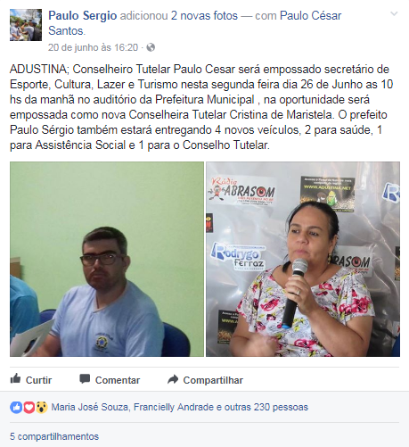Click the wow face reaction icon
409x447 pixels.
click(42, 407)
